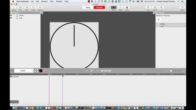This screenshot has width=196, height=110.
Task: Open the Rotate property dropdown
Action: 24,71
